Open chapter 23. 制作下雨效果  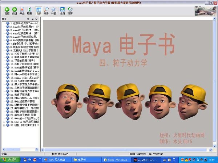tap(20, 95)
